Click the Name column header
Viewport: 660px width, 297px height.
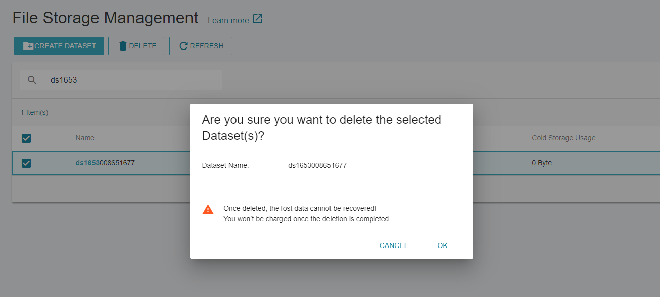pos(85,138)
